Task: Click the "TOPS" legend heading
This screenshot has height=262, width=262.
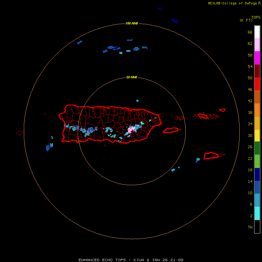Action: click(x=256, y=17)
